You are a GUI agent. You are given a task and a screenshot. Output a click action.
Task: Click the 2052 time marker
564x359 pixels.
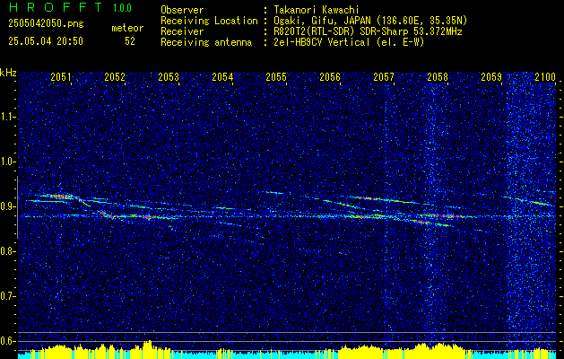[x=115, y=76]
